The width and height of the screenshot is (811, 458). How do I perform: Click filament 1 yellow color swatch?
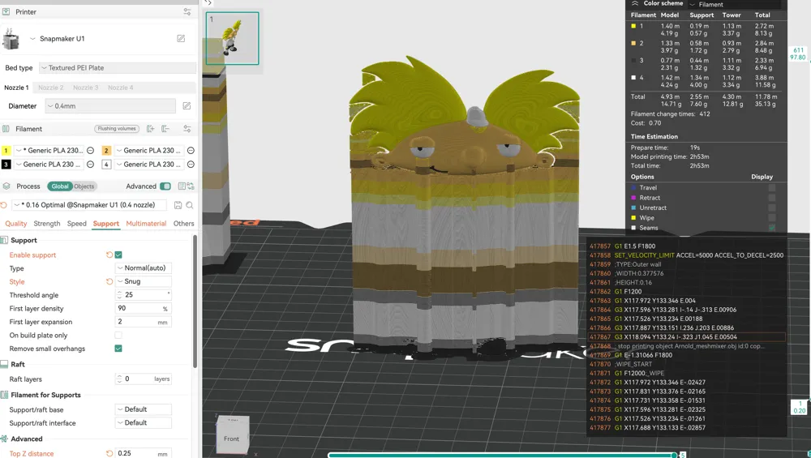(x=6, y=151)
